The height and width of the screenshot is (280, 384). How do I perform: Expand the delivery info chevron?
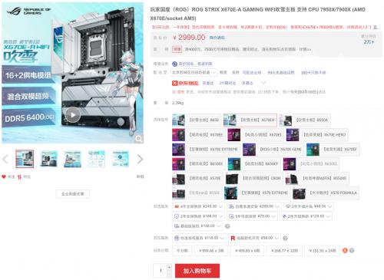pos(263,83)
